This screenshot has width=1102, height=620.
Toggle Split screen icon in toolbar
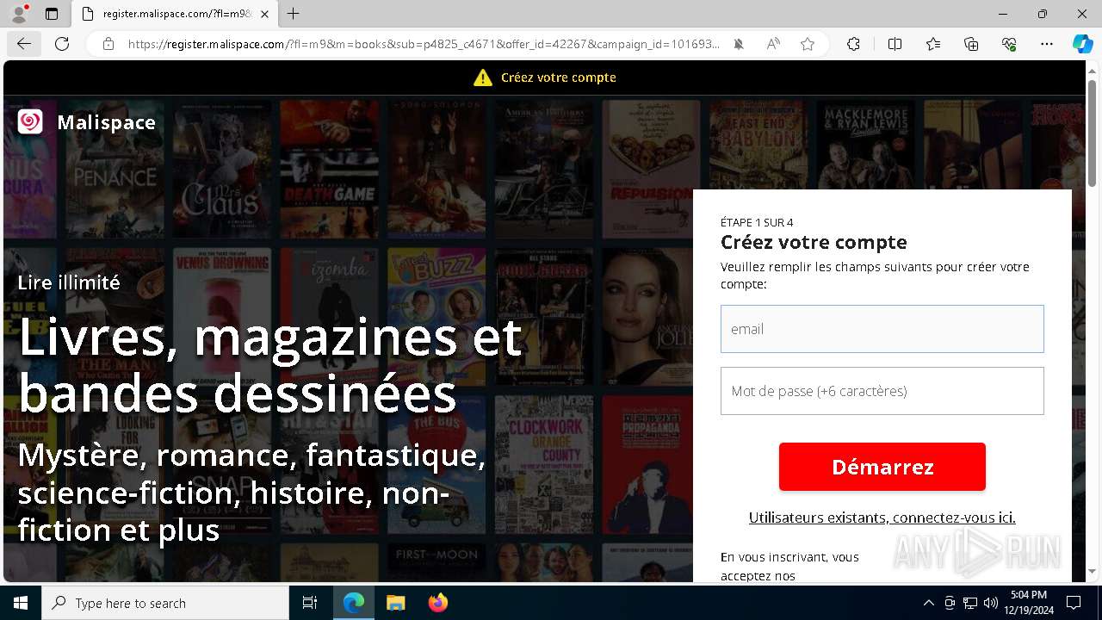tap(895, 44)
